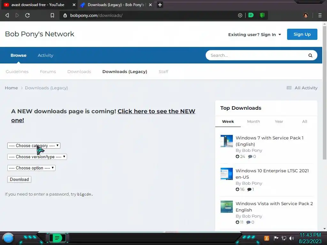Go back using browser back arrow
This screenshot has width=327, height=245.
coord(7,15)
